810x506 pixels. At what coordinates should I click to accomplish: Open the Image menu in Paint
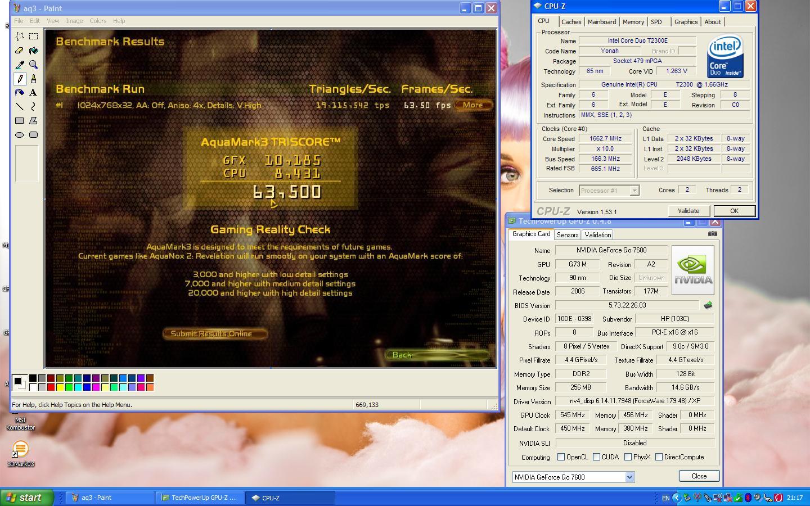(x=74, y=21)
